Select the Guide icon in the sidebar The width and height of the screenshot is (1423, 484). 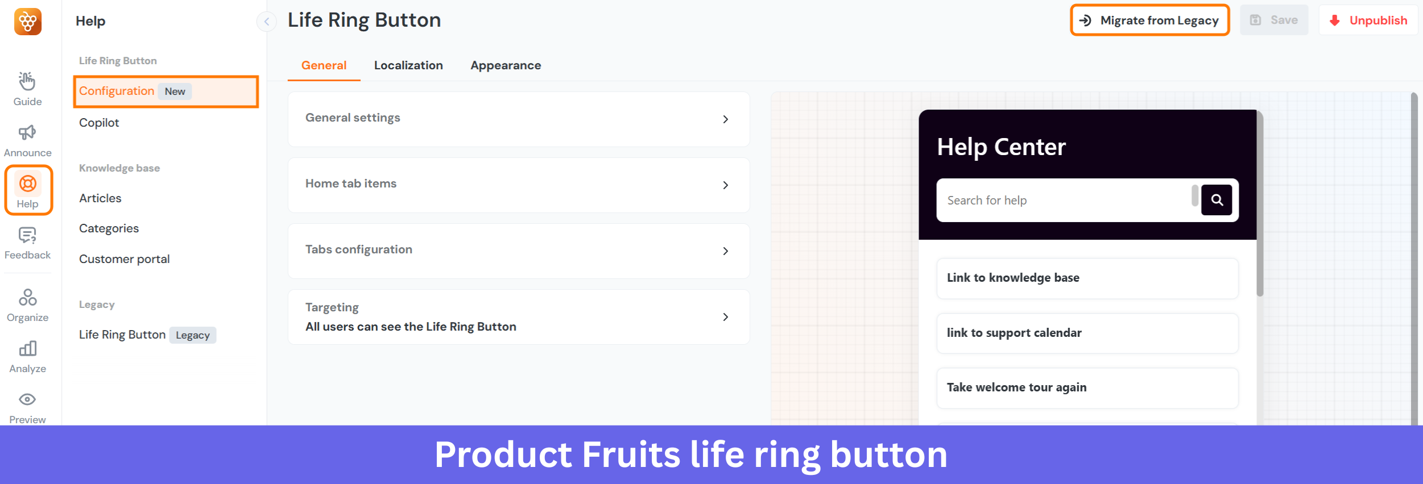(27, 81)
